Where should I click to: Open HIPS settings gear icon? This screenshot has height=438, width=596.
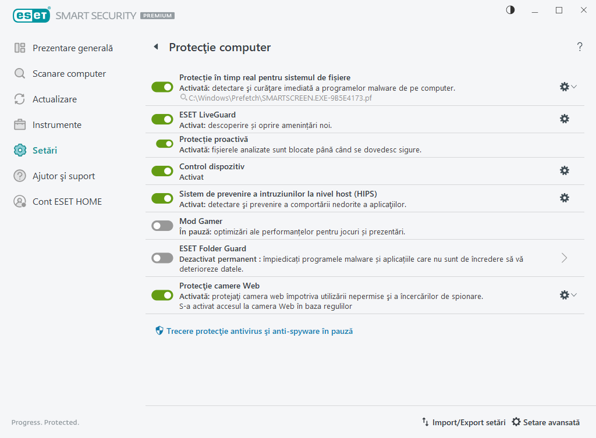(564, 198)
